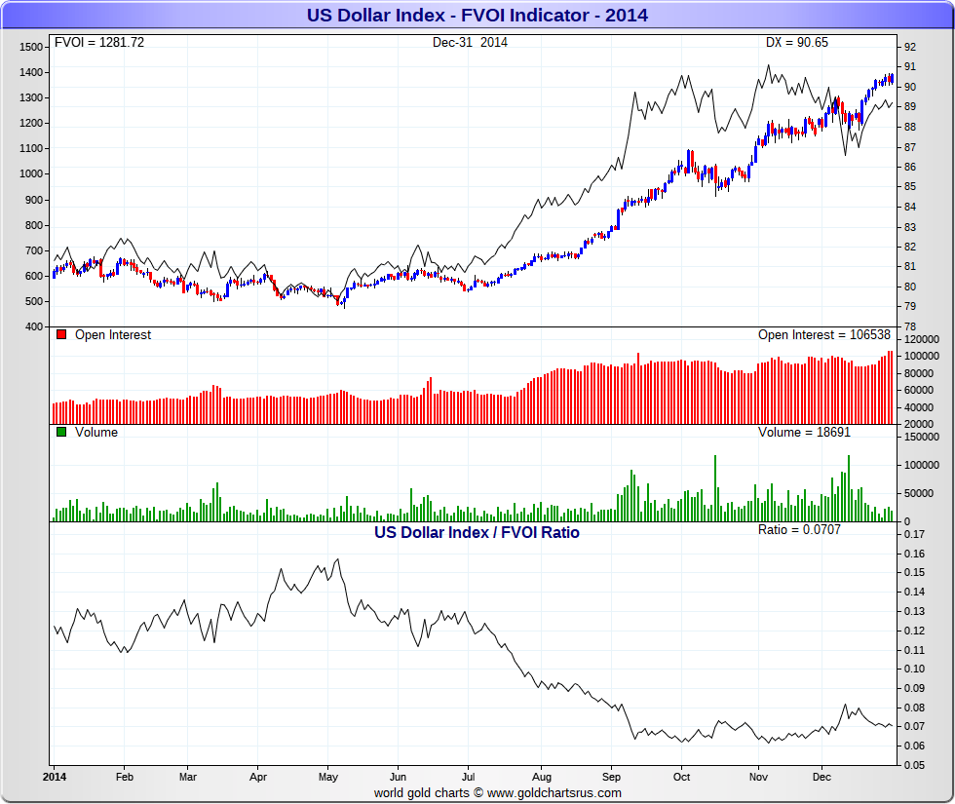This screenshot has width=955, height=804.
Task: Click the red Open Interest legend square
Action: point(60,334)
